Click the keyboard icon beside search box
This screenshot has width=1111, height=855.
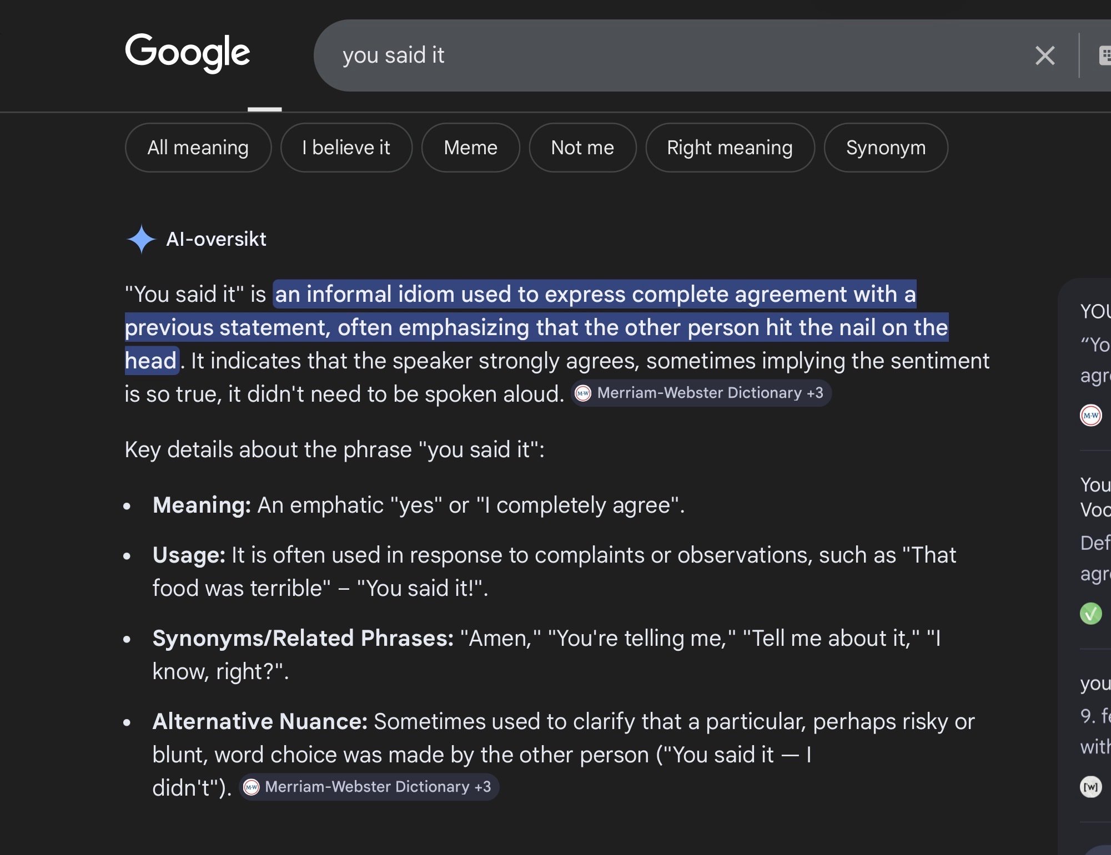[1104, 55]
